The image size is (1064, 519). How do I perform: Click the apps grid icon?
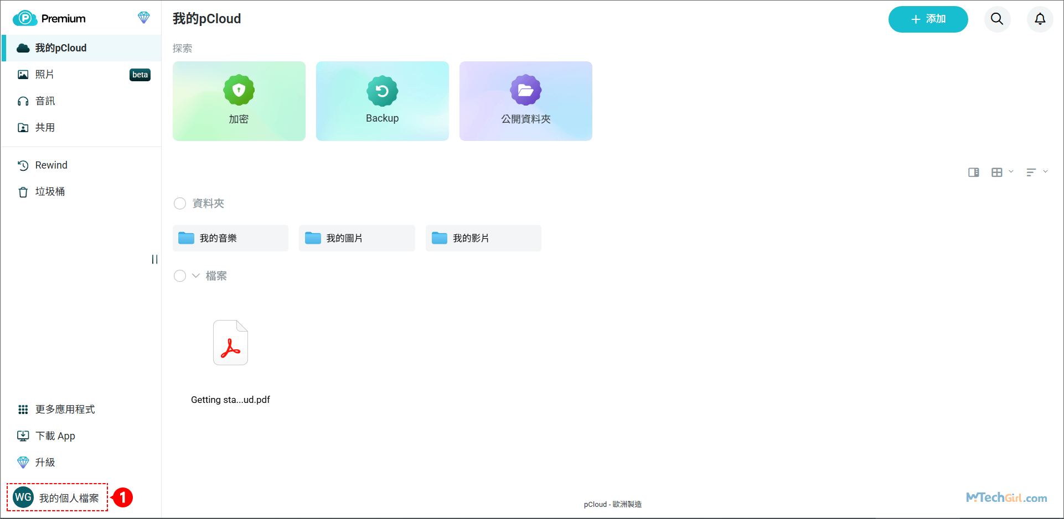coord(23,410)
